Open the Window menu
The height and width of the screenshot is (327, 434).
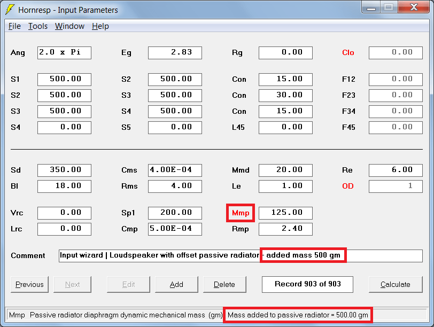click(69, 26)
